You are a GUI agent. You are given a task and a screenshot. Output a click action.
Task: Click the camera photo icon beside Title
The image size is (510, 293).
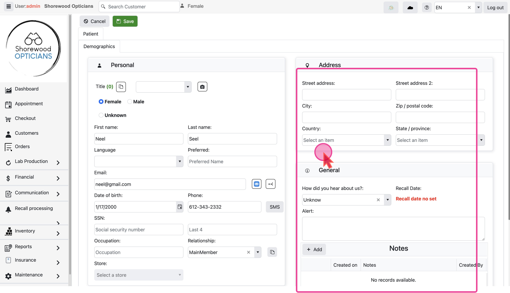point(202,87)
